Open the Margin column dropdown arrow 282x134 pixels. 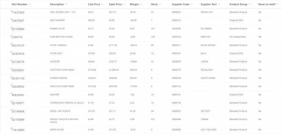141,4
